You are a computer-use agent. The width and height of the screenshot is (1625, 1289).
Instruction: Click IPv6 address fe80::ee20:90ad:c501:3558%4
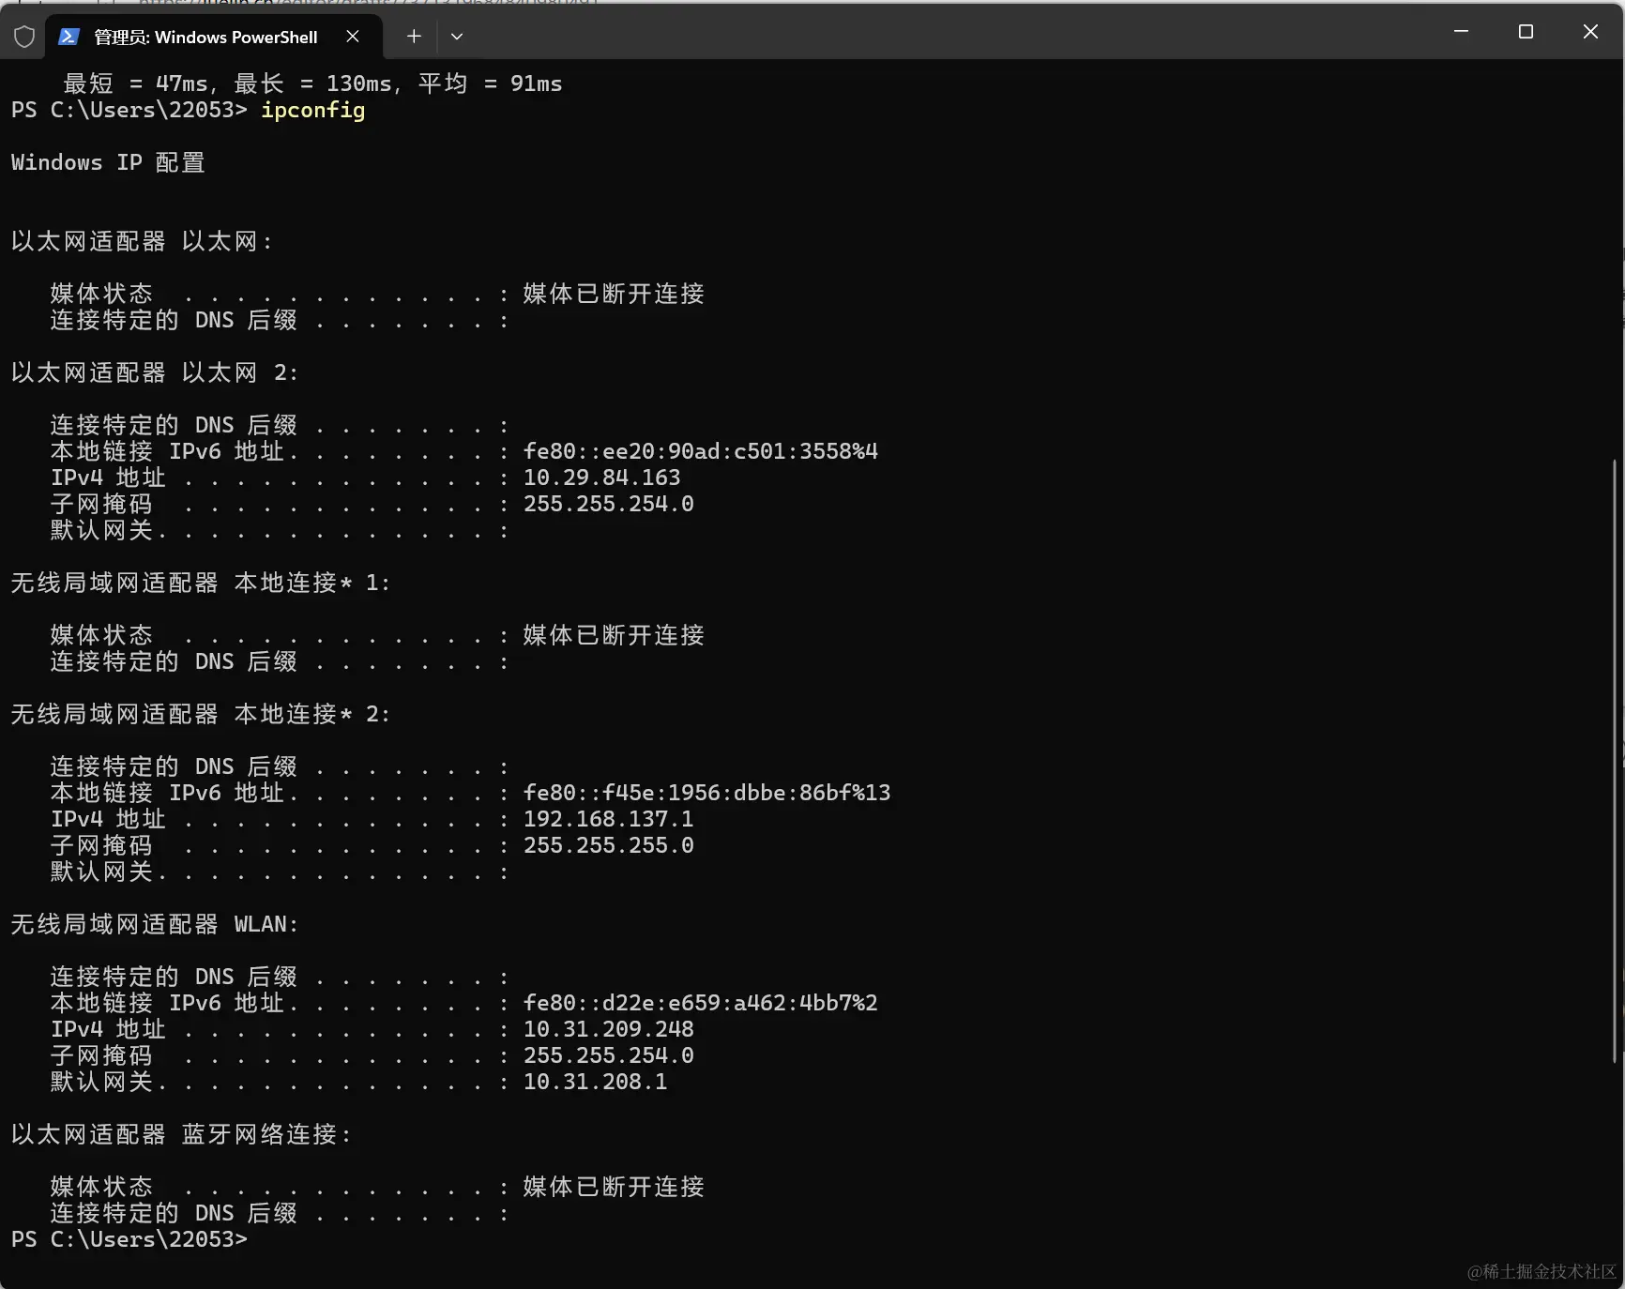click(x=700, y=451)
